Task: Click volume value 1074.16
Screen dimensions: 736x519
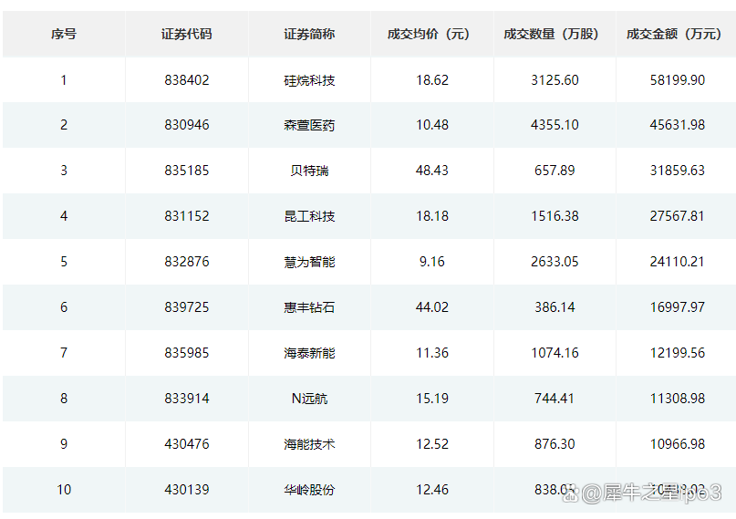Action: point(555,353)
